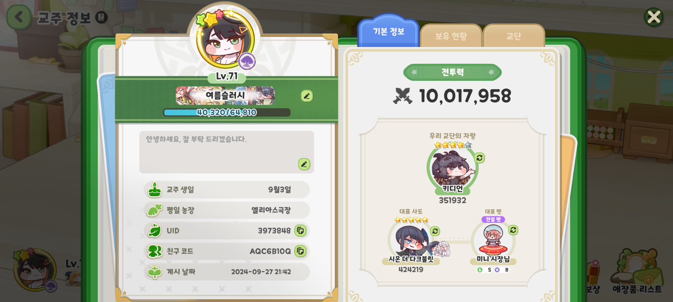Open the help question mark icon
673x302 pixels.
[x=101, y=17]
